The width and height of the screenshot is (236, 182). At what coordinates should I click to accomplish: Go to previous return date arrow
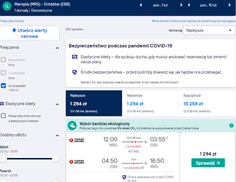pyautogui.click(x=189, y=5)
